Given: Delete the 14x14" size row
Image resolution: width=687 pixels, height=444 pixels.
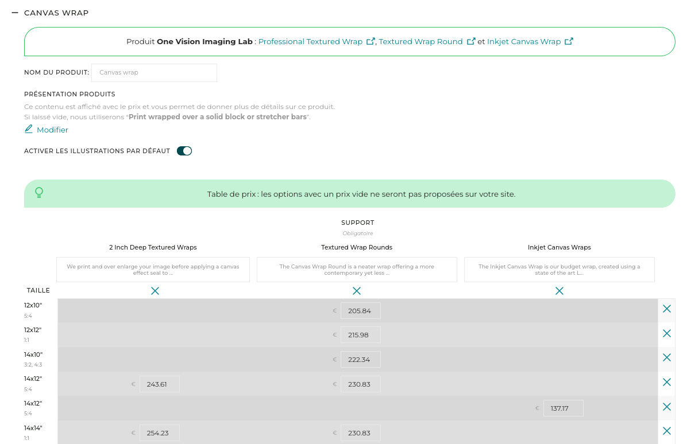Looking at the screenshot, I should 666,431.
